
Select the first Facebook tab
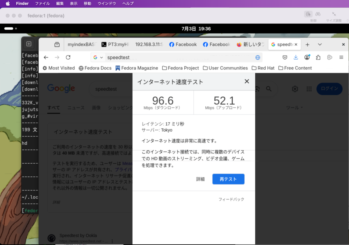(x=183, y=44)
